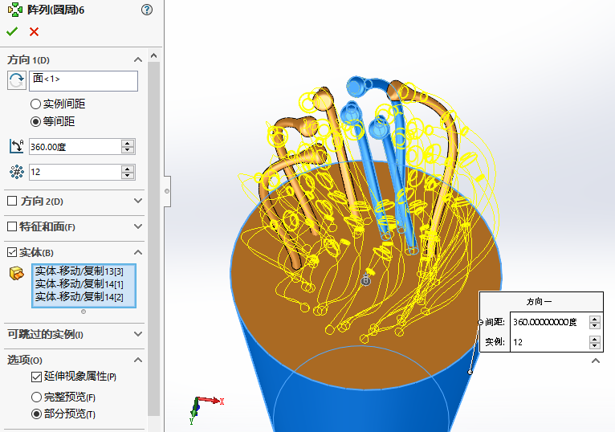Collapse the 选项(O) section

(138, 360)
